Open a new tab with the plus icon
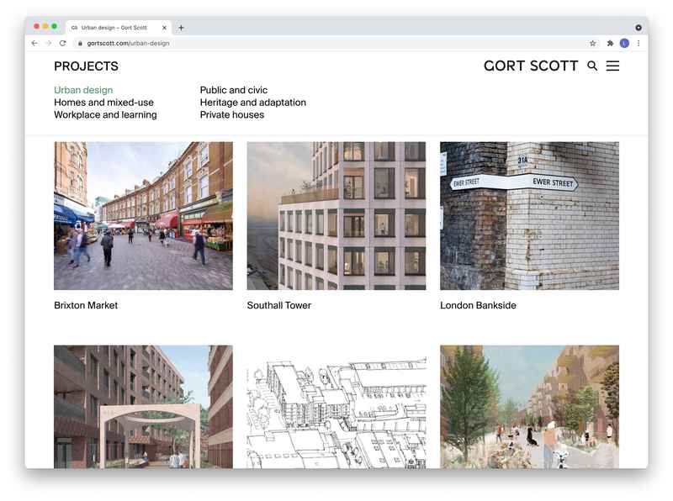The width and height of the screenshot is (673, 501). pyautogui.click(x=181, y=28)
